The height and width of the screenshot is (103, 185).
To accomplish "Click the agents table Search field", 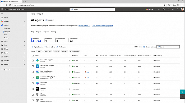I will point(168,47).
